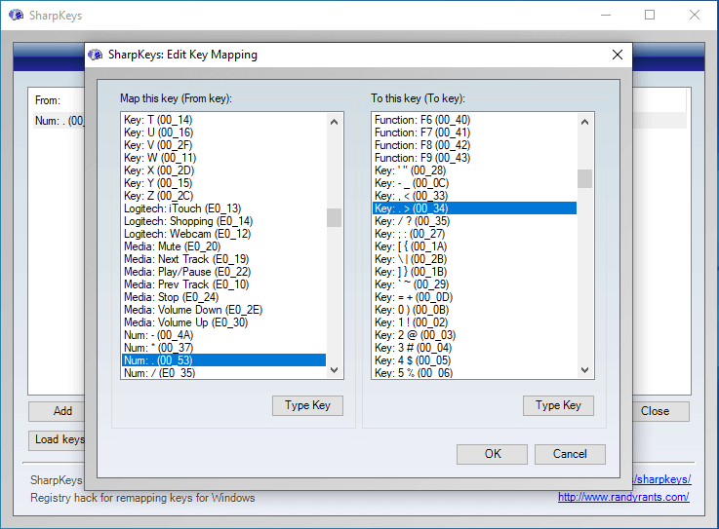Viewport: 719px width, 529px height.
Task: Select 'Media: Prev Track (E0_10)'
Action: coord(224,284)
